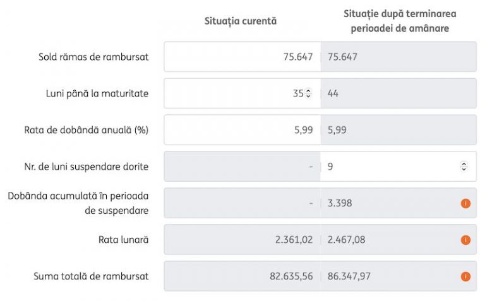Select the post-deferral total 86.347,97
This screenshot has height=301, width=485.
pos(349,276)
